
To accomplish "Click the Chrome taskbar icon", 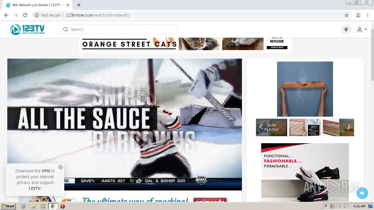I will point(53,206).
